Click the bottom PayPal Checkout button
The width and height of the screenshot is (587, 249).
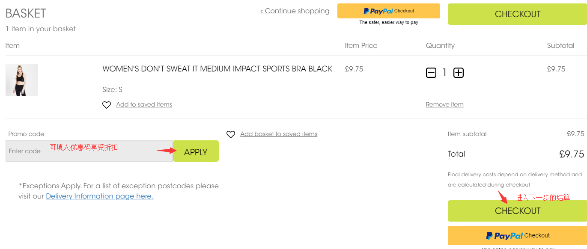517,235
